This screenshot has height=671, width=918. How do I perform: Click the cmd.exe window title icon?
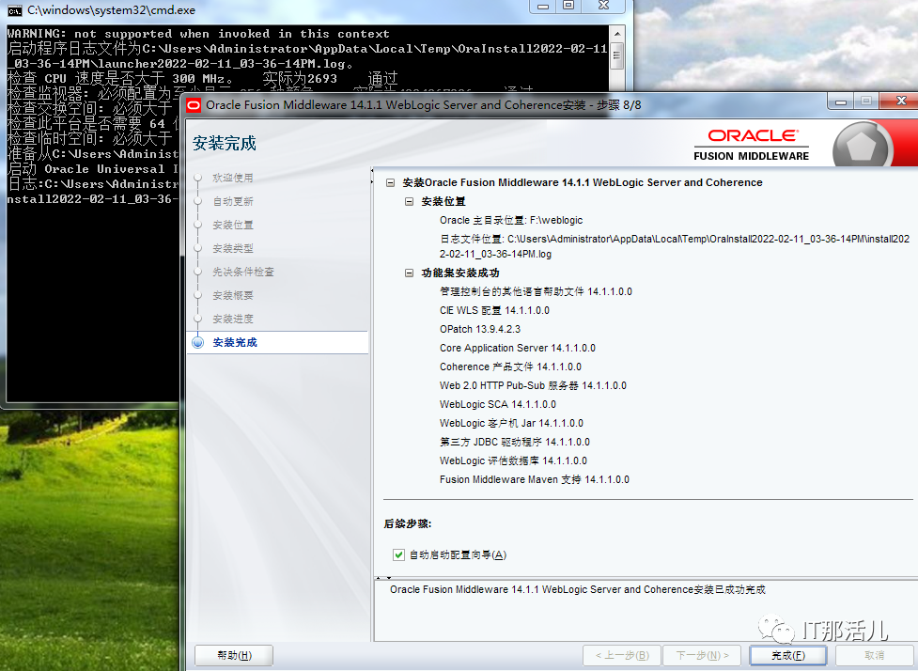pos(14,10)
